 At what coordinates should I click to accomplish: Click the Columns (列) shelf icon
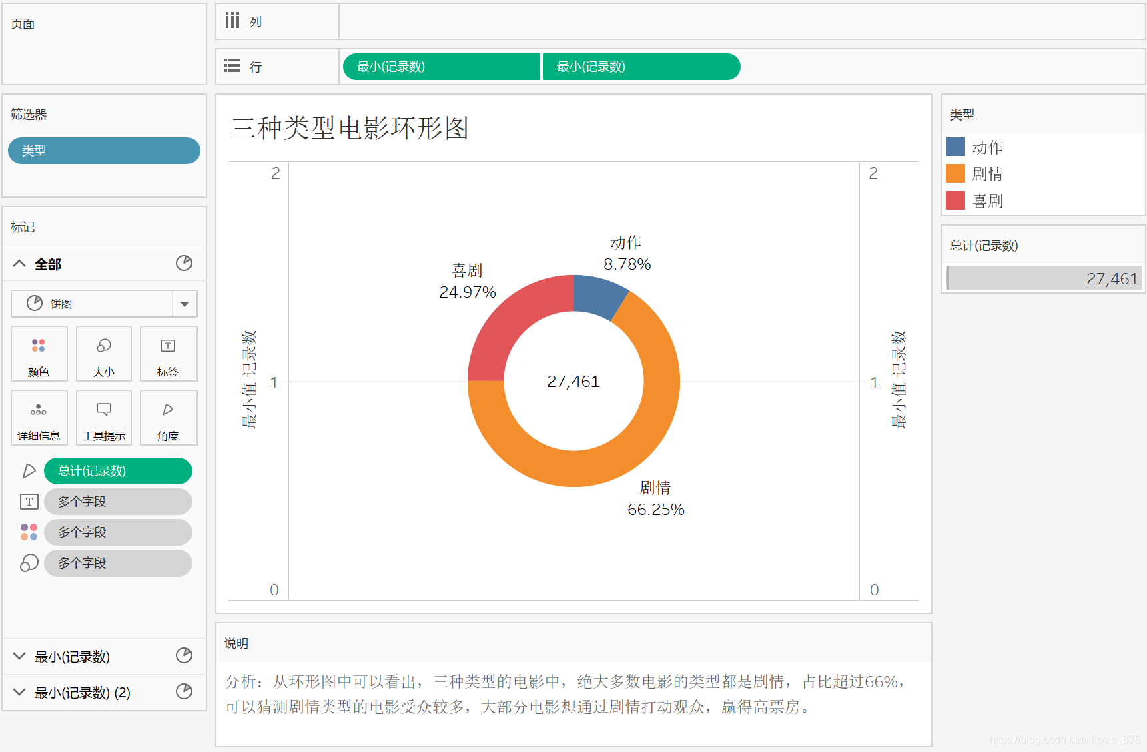click(232, 21)
